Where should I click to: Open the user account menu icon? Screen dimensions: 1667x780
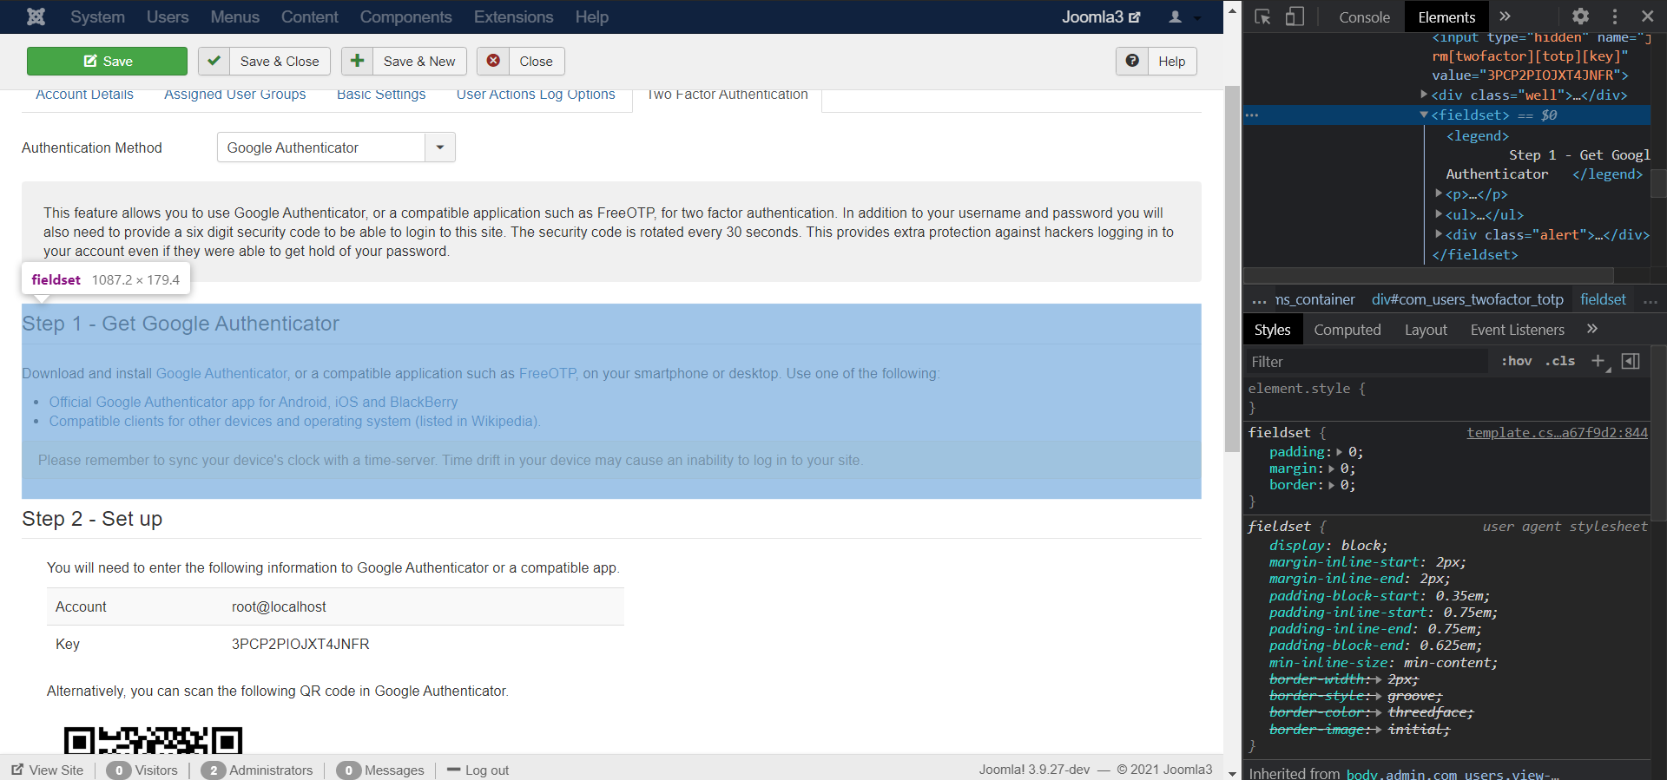pyautogui.click(x=1176, y=16)
